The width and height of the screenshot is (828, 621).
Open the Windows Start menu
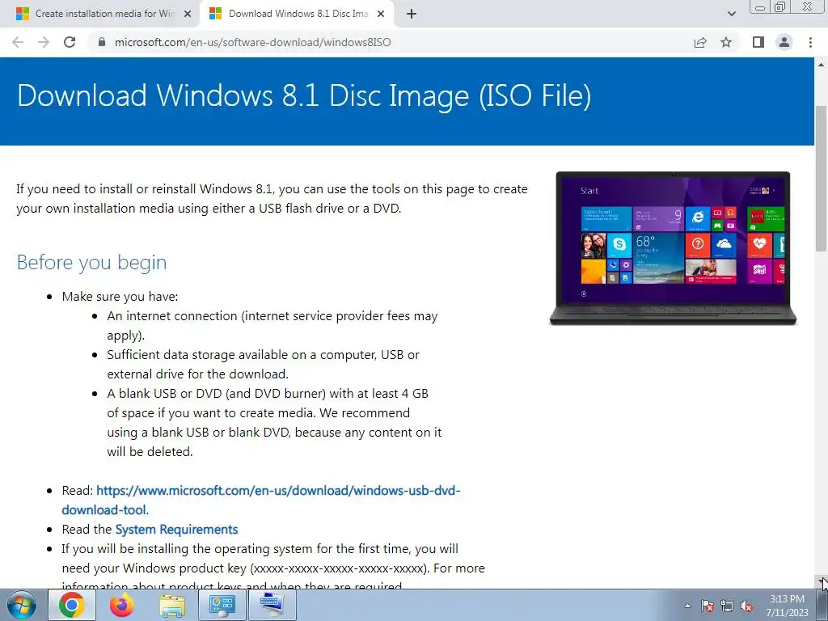[21, 605]
